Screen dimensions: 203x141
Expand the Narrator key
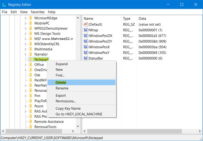[x=25, y=54]
